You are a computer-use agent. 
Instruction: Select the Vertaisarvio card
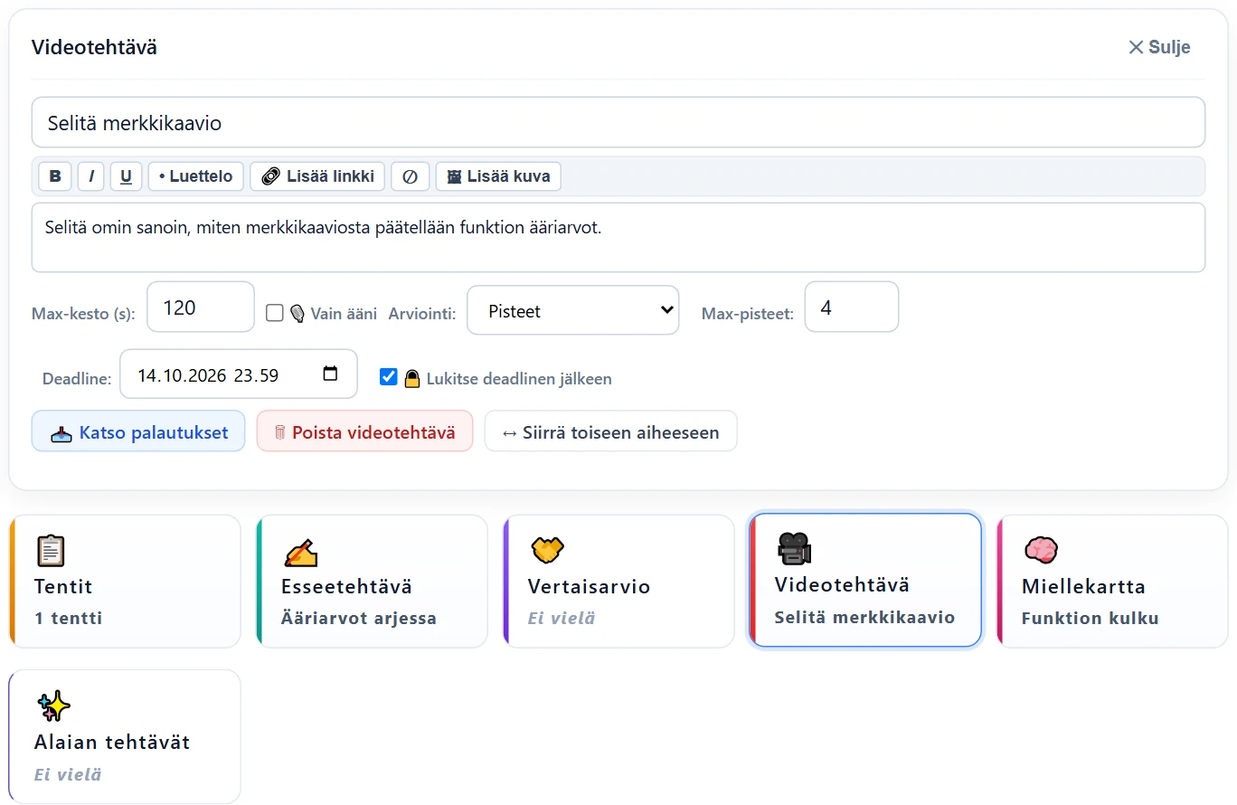(618, 582)
